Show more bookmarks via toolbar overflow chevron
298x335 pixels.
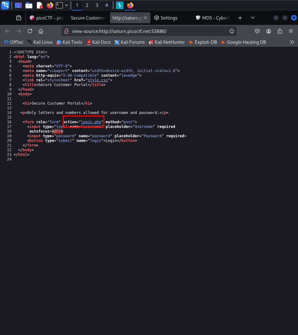pyautogui.click(x=292, y=42)
